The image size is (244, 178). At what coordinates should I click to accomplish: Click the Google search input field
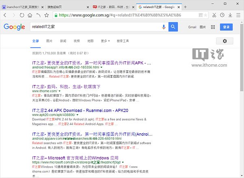96,27
